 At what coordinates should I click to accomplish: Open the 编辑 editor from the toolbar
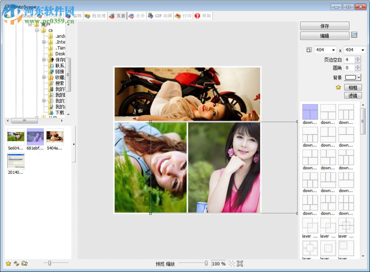73,16
